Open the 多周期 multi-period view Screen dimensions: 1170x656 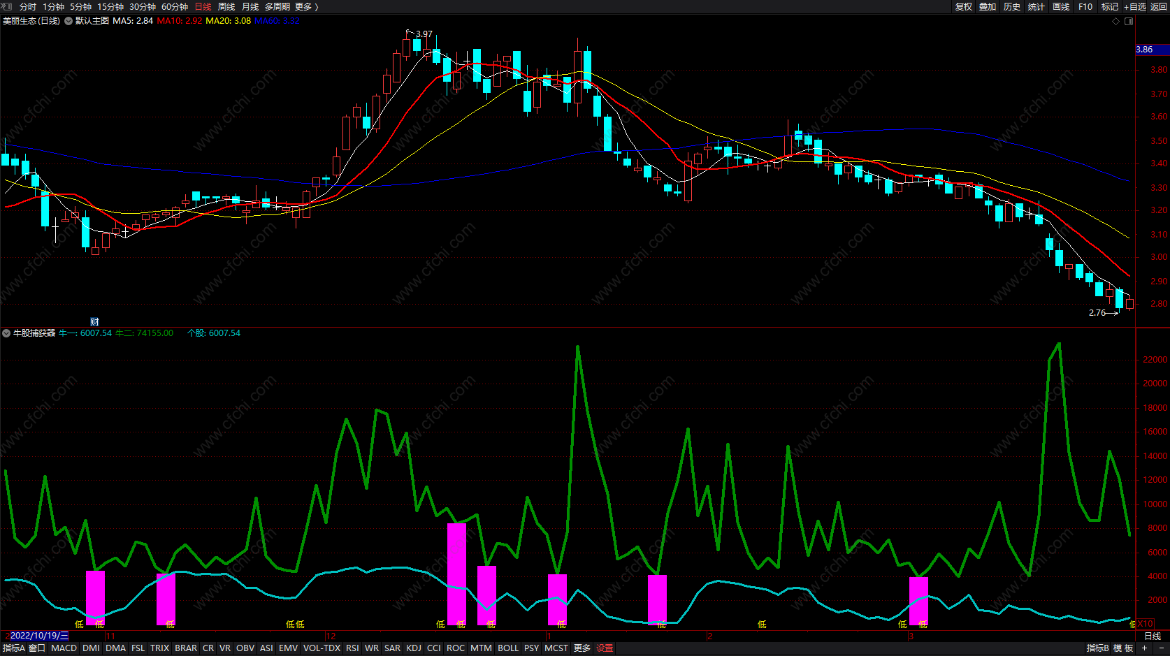coord(277,7)
